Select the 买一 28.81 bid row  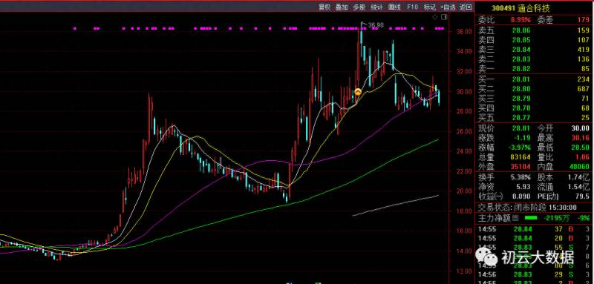click(534, 79)
